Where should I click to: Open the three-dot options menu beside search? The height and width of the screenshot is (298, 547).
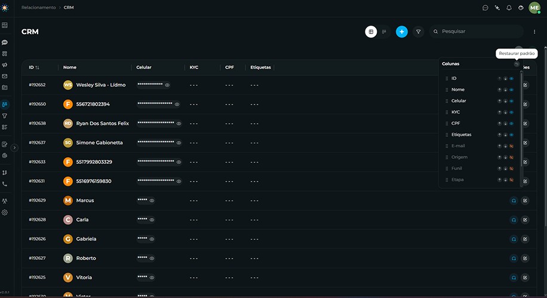(x=534, y=32)
